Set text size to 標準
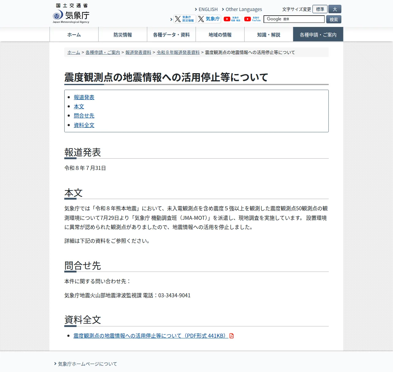 (320, 9)
